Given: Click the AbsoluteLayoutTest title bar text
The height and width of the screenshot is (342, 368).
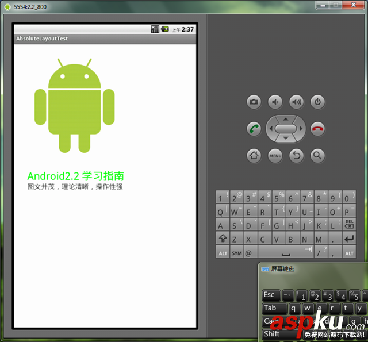Looking at the screenshot, I should click(42, 39).
